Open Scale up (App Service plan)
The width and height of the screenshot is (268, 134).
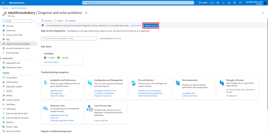17,113
